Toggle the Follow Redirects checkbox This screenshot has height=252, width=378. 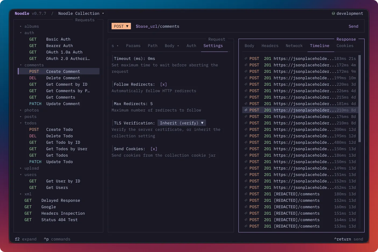click(x=163, y=84)
